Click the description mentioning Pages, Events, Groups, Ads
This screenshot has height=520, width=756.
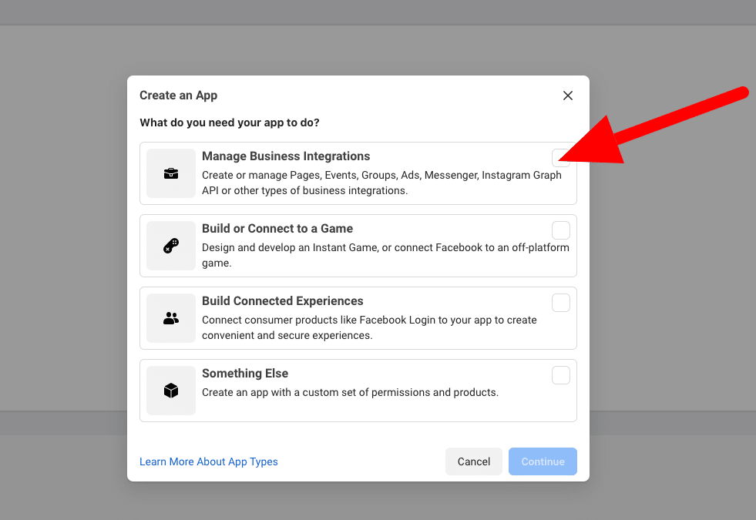point(381,183)
